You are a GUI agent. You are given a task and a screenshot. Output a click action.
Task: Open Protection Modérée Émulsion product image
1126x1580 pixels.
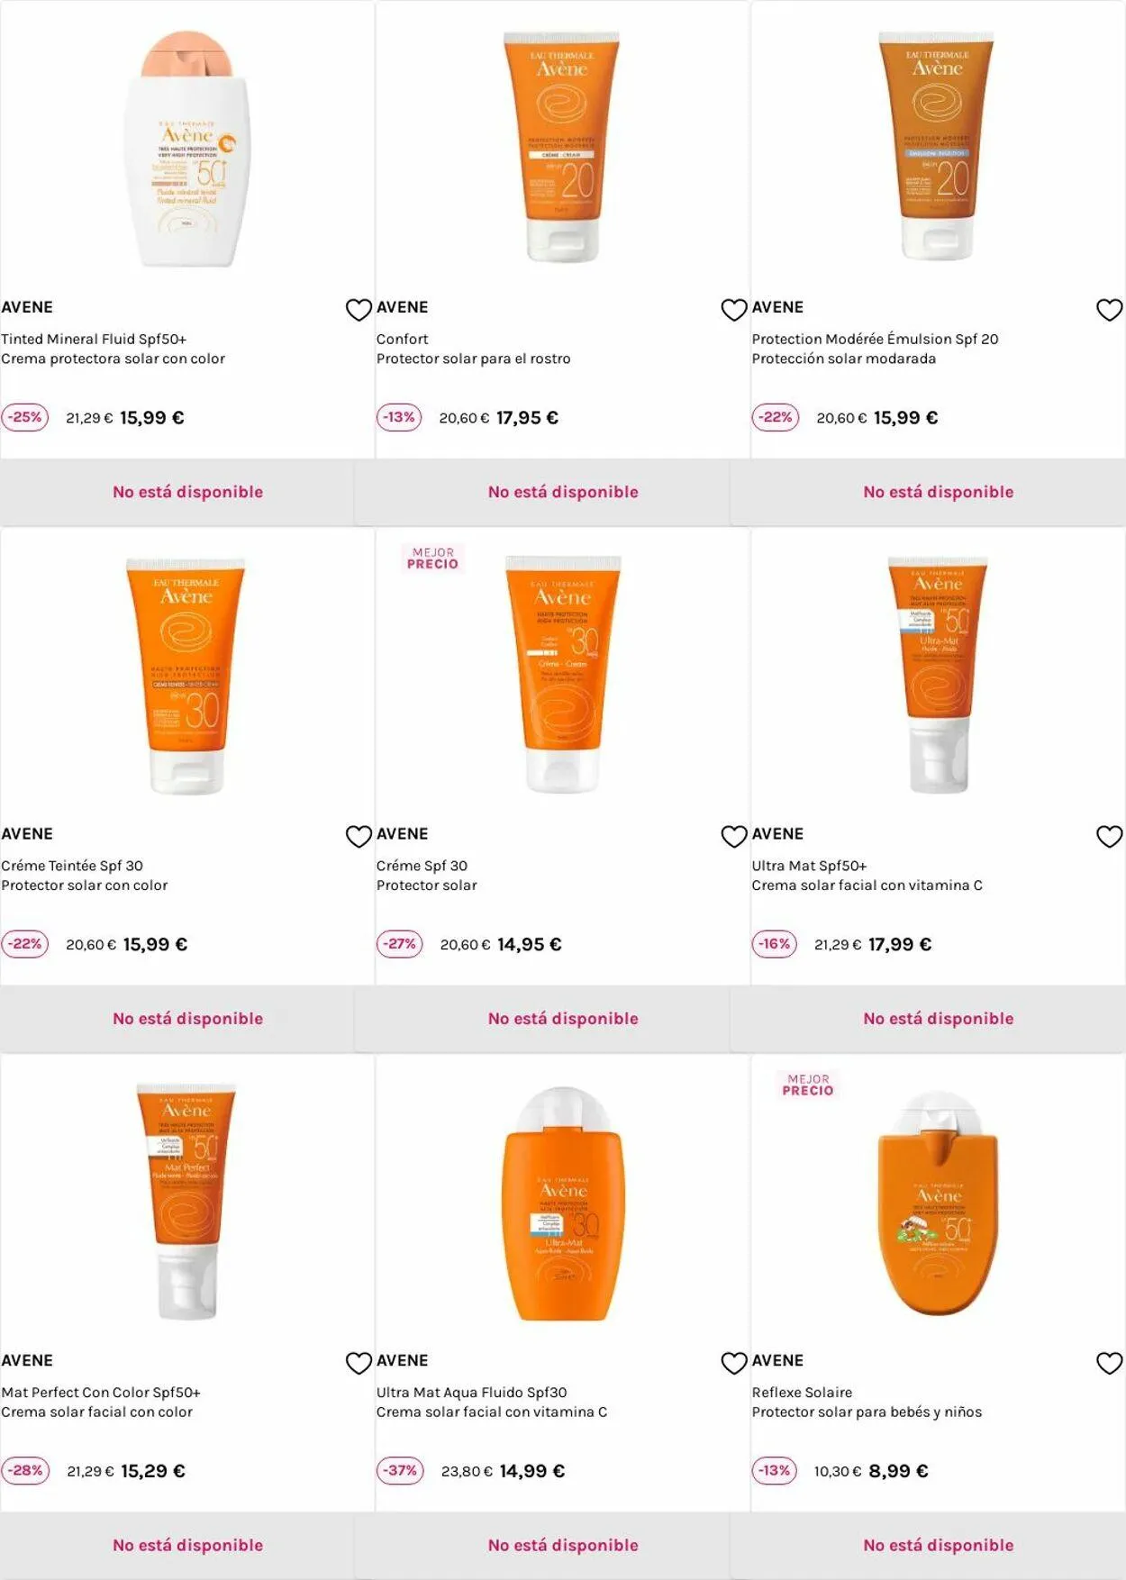point(937,146)
